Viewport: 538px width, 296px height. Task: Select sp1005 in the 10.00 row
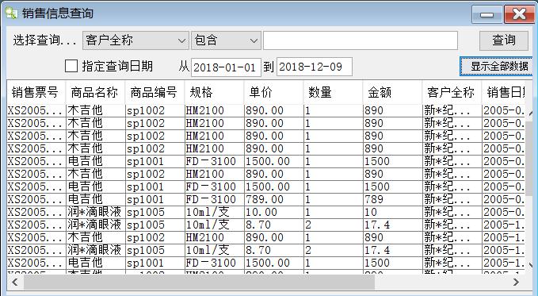155,212
